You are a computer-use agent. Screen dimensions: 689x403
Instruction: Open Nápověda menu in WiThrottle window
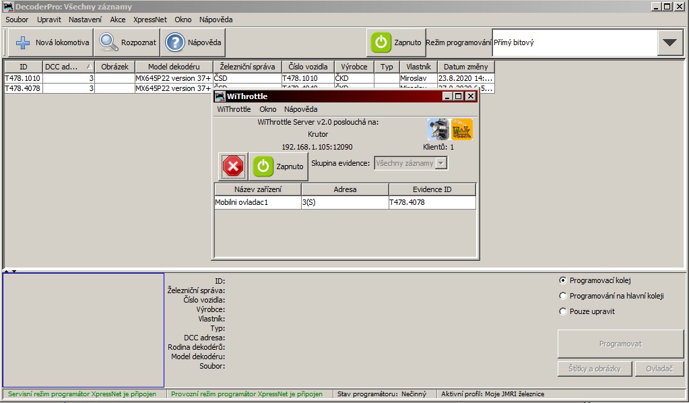pyautogui.click(x=301, y=109)
